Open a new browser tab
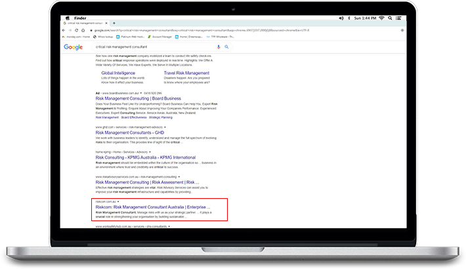This screenshot has height=269, width=466. tap(114, 23)
